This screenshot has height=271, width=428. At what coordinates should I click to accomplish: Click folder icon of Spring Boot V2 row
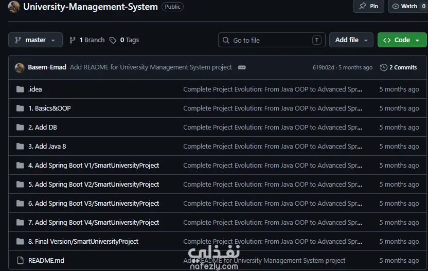(x=20, y=185)
